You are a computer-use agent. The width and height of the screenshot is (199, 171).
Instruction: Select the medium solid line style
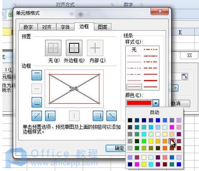pos(151,74)
